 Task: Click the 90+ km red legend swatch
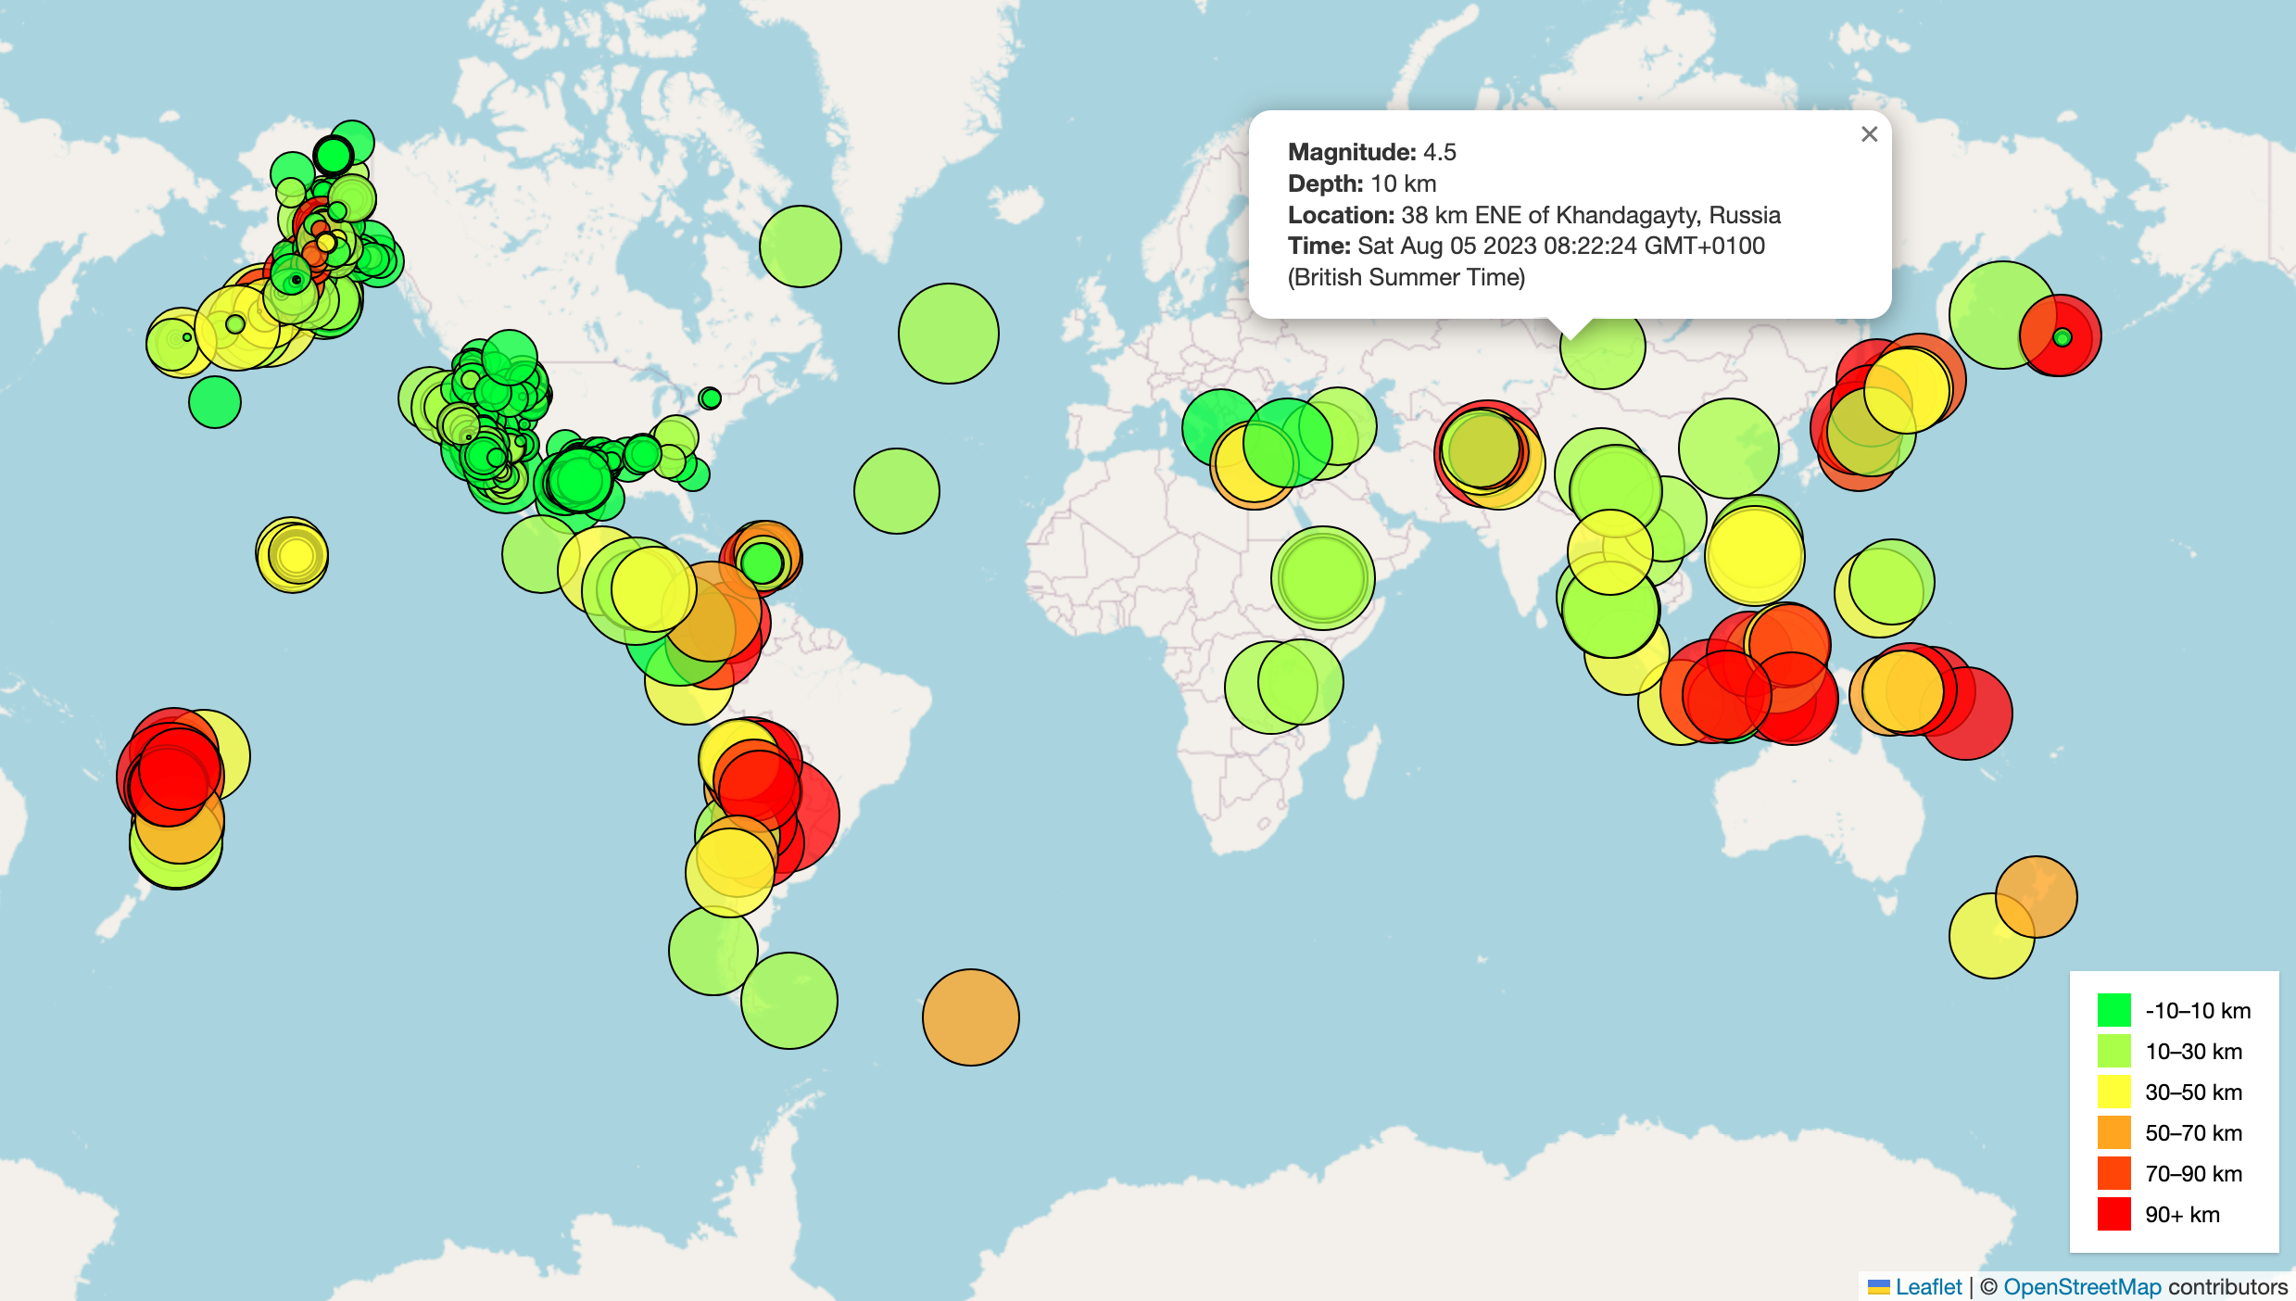click(2113, 1214)
